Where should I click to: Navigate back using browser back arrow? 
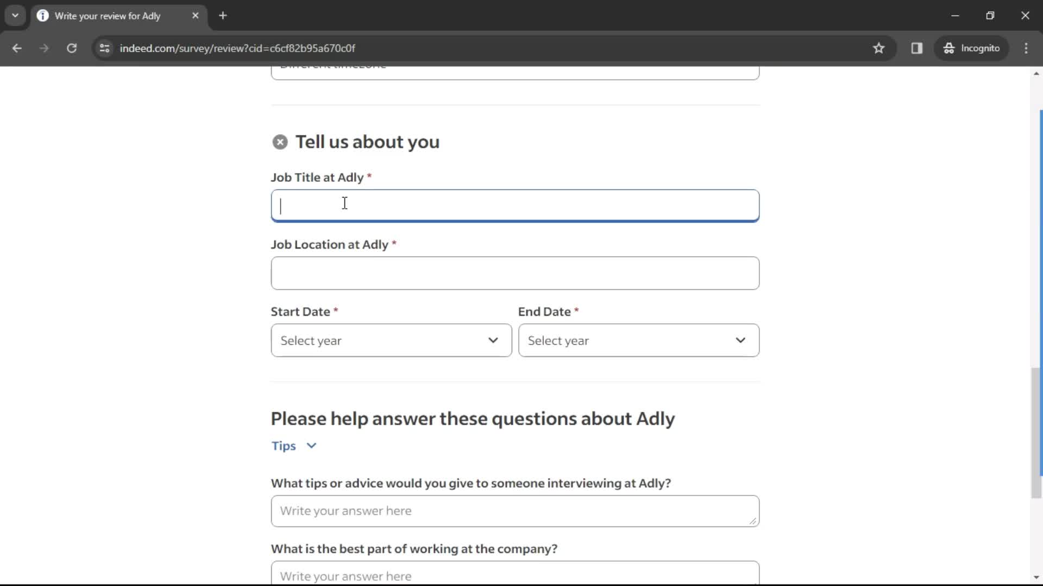pos(17,48)
